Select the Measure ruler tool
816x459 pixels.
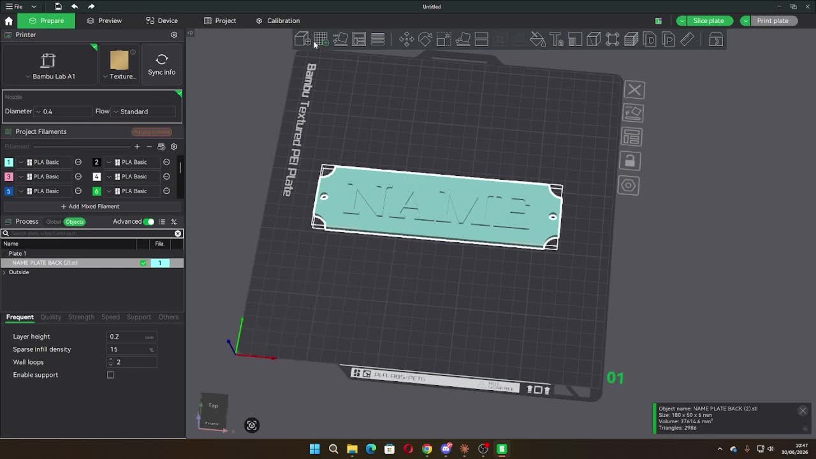(x=687, y=40)
